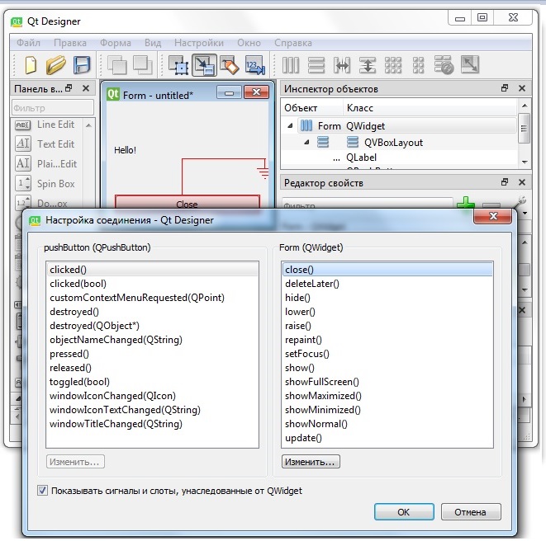The width and height of the screenshot is (546, 541).
Task: Close the Редактор свойств panel
Action: (521, 182)
